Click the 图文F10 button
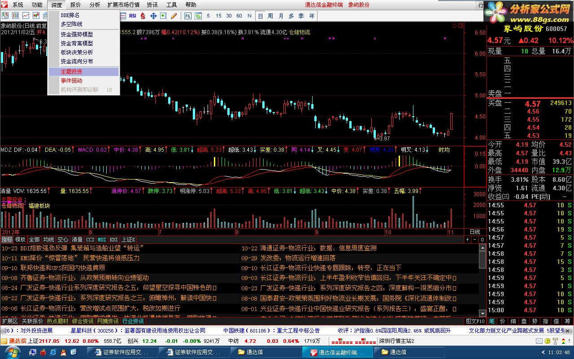This screenshot has width=574, height=359. [475, 321]
